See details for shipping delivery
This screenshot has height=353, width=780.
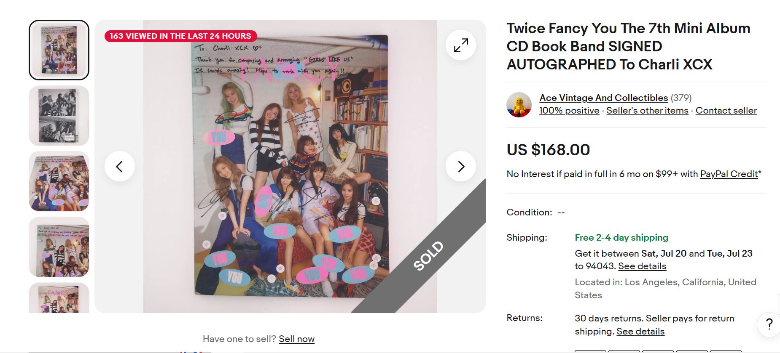coord(642,266)
